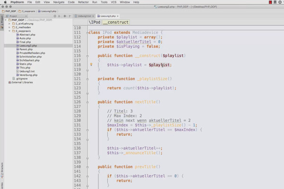This screenshot has height=189, width=284.
Task: Select .gitignore in project tree
Action: click(22, 79)
